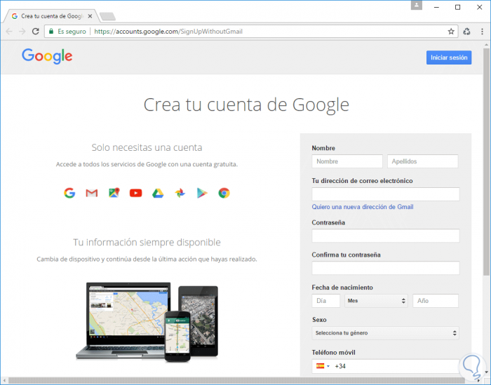The height and width of the screenshot is (385, 491).
Task: Click the Nombre input field
Action: pos(347,161)
